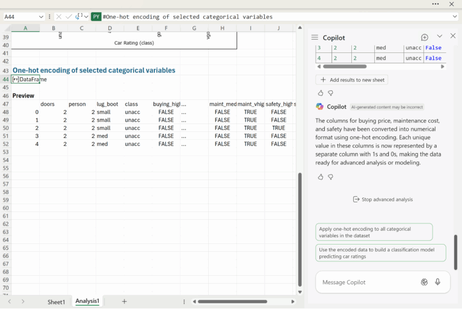Select the DataFrame cell A44
Image resolution: width=462 pixels, height=309 pixels.
pyautogui.click(x=25, y=80)
